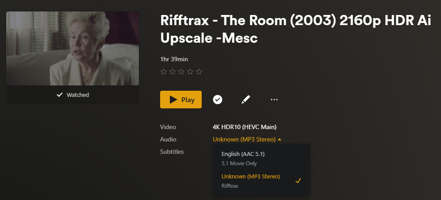Click the Subtitles label
Viewport: 441px width, 200px height.
click(x=172, y=152)
